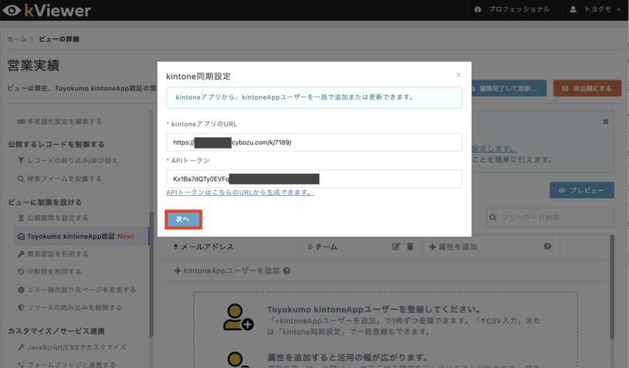Click the 営業実績 view title
The width and height of the screenshot is (629, 368).
click(x=34, y=65)
